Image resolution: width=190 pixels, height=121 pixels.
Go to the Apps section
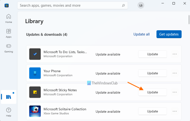click(9, 33)
